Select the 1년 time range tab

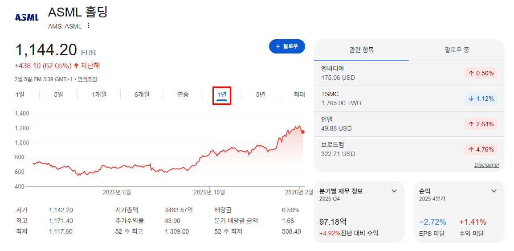click(222, 95)
